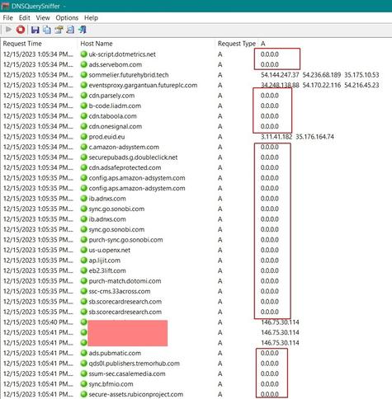Click green icon next to cdn.taboola.com
392x399 pixels.
83,116
